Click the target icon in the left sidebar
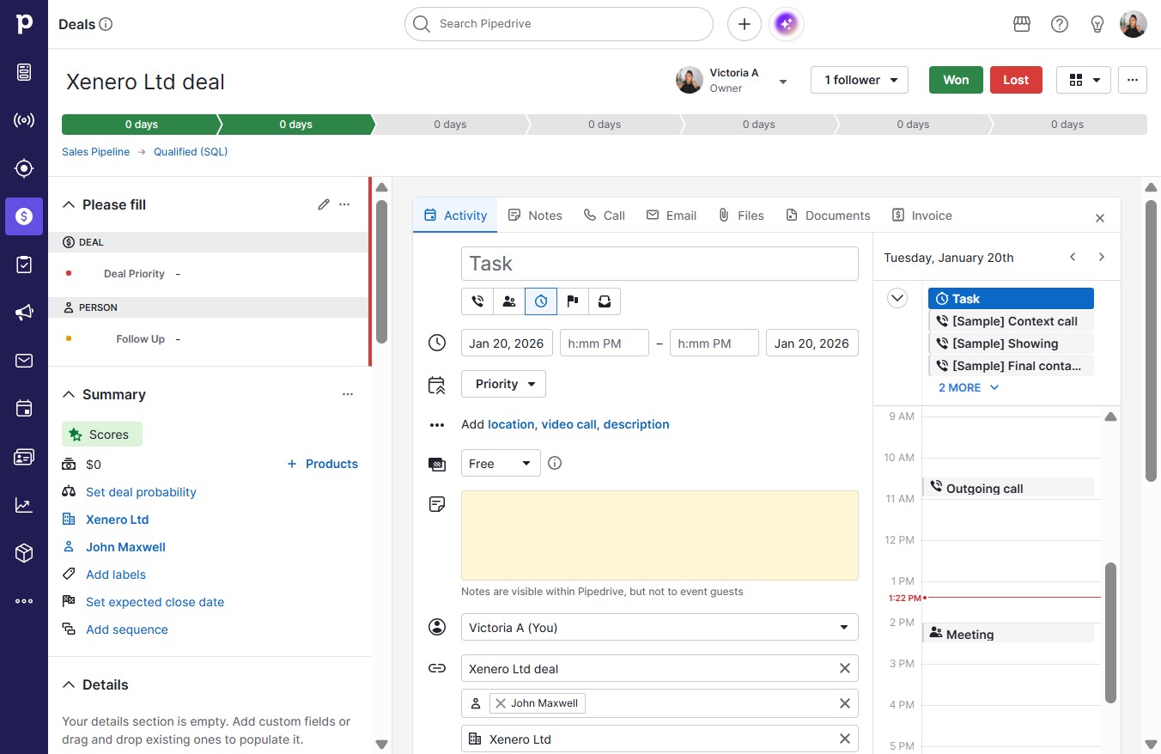 tap(24, 168)
